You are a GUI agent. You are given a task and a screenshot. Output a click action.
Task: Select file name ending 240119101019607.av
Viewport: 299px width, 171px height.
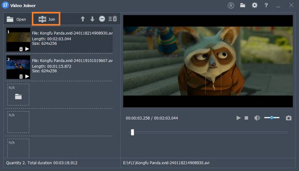click(72, 61)
